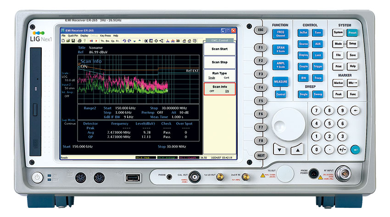The width and height of the screenshot is (390, 217).
Task: Push the blue Control key under MEASURE
Action: click(281, 94)
